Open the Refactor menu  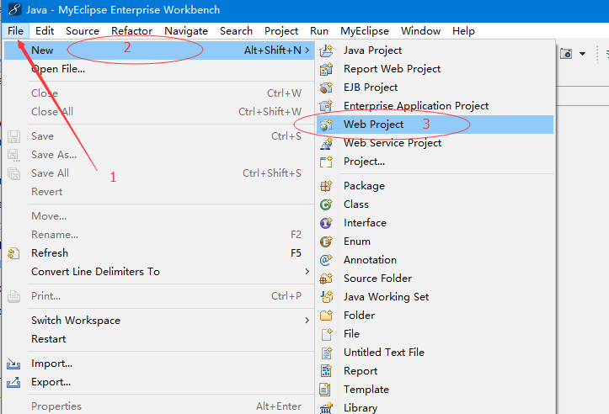point(131,31)
